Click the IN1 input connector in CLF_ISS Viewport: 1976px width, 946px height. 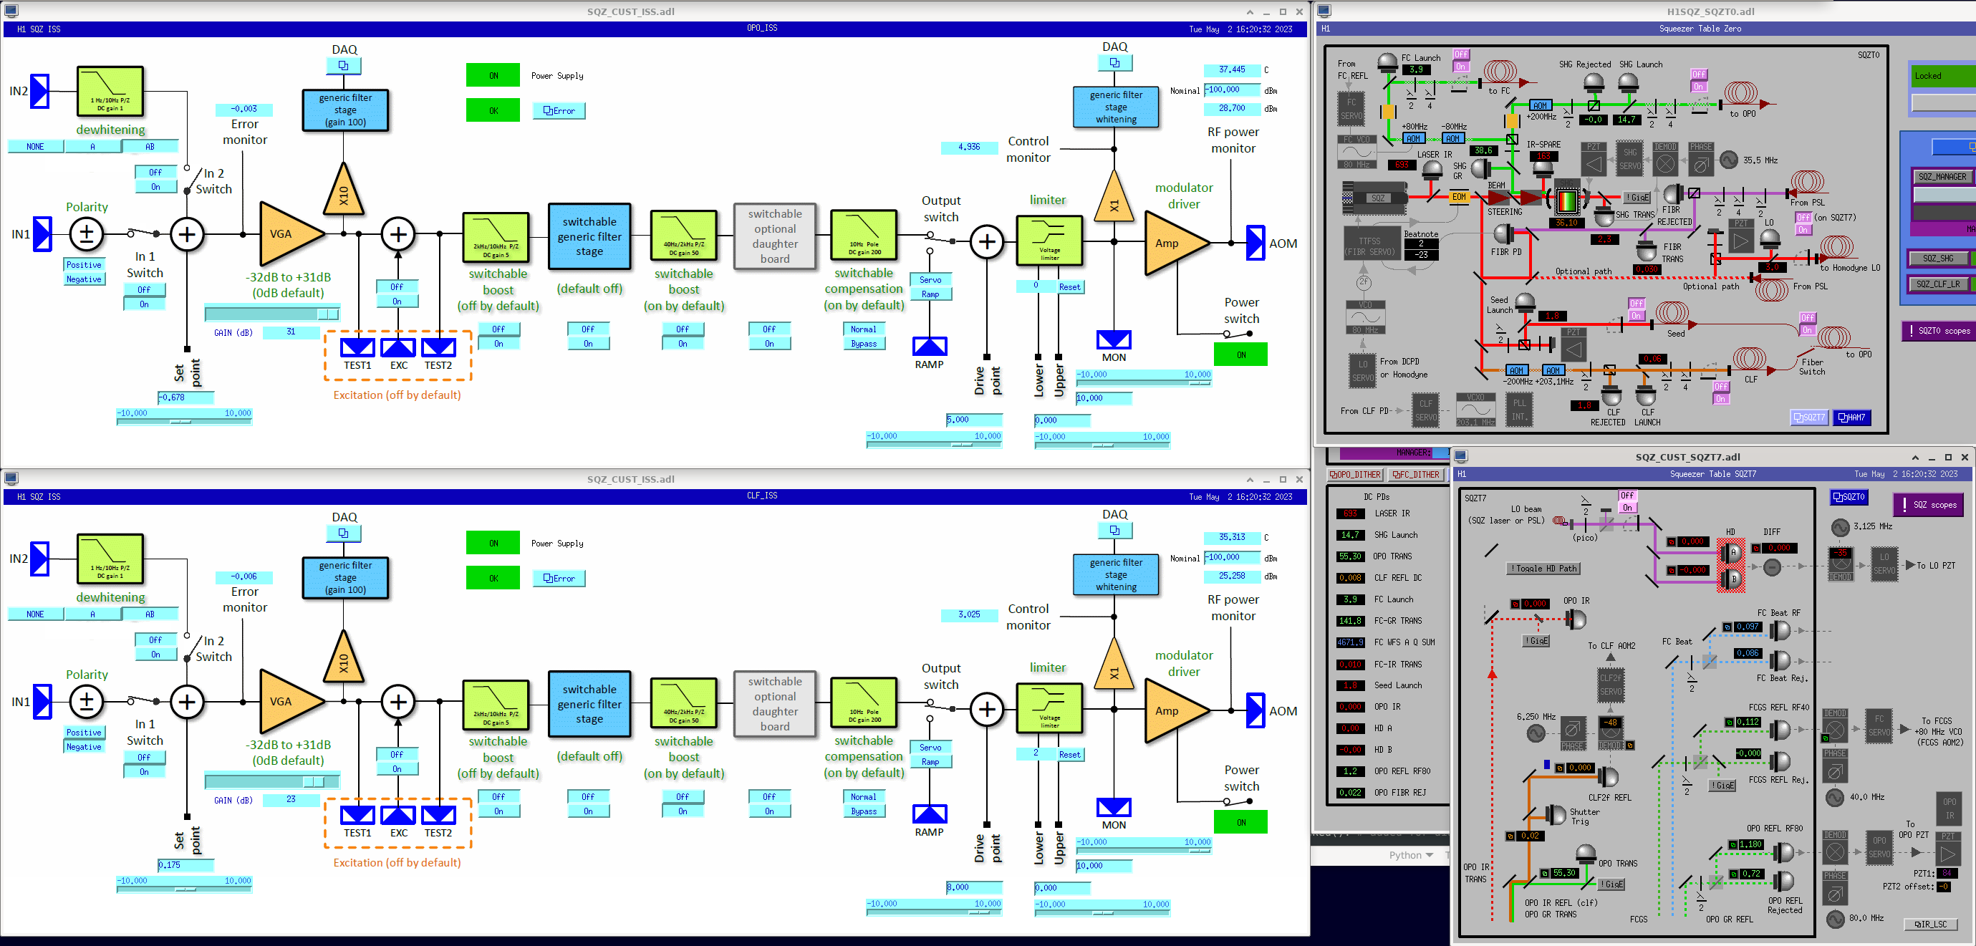click(x=43, y=701)
